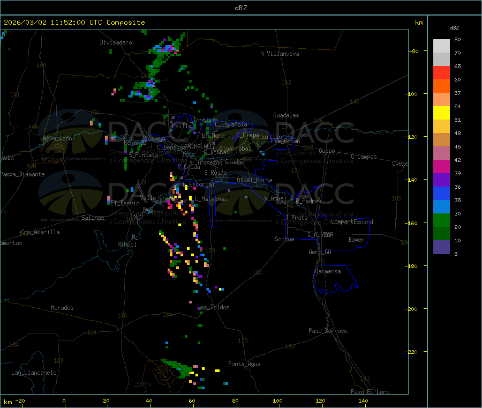Select the Atuel_Norte label

(x=254, y=180)
